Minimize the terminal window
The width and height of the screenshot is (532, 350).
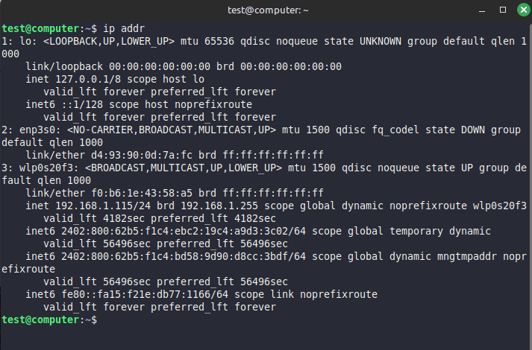pyautogui.click(x=484, y=10)
